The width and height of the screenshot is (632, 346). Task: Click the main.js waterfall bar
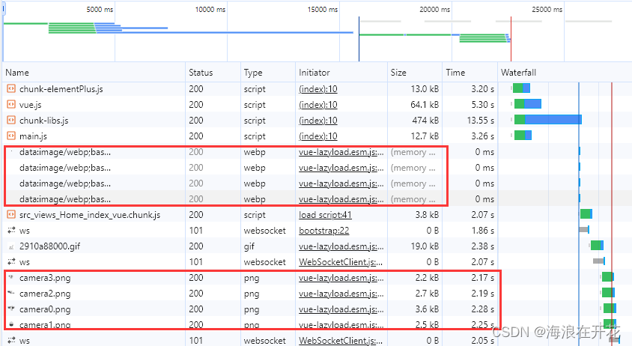(523, 135)
